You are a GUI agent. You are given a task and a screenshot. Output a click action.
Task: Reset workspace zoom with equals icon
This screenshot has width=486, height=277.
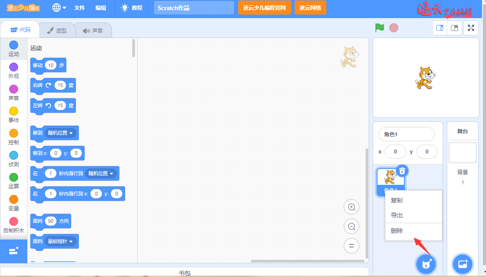351,246
